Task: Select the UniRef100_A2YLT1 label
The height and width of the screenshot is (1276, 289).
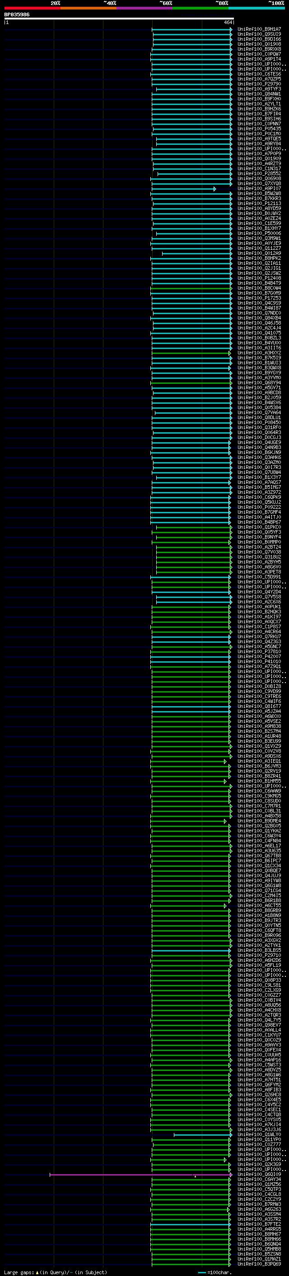Action: pyautogui.click(x=259, y=104)
